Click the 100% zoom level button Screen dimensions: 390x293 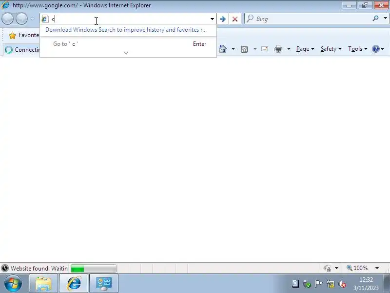point(357,268)
